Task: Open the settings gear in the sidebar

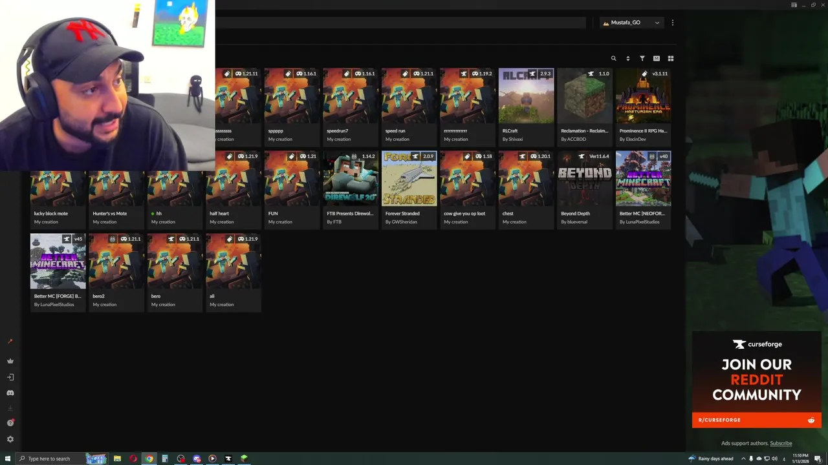Action: point(10,439)
